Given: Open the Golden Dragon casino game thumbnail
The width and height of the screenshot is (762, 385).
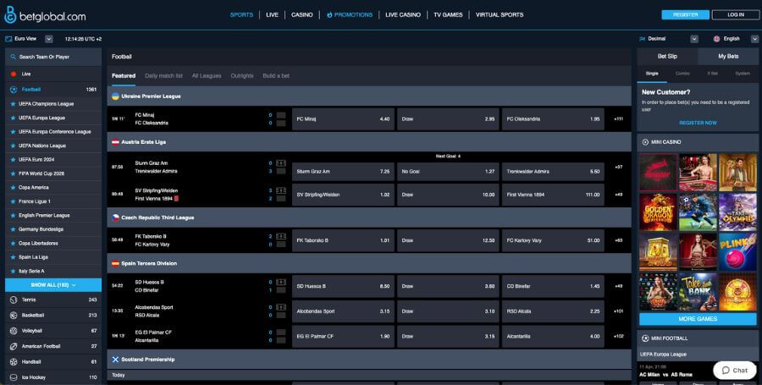Looking at the screenshot, I should [658, 212].
